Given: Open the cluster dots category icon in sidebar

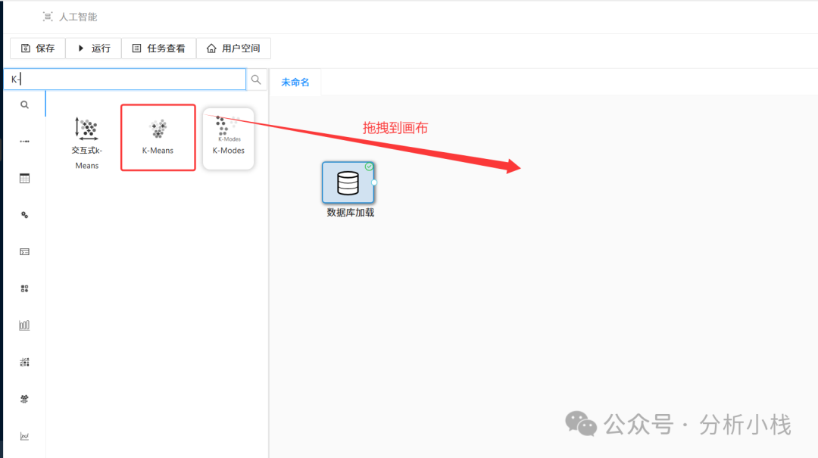Looking at the screenshot, I should click(24, 399).
